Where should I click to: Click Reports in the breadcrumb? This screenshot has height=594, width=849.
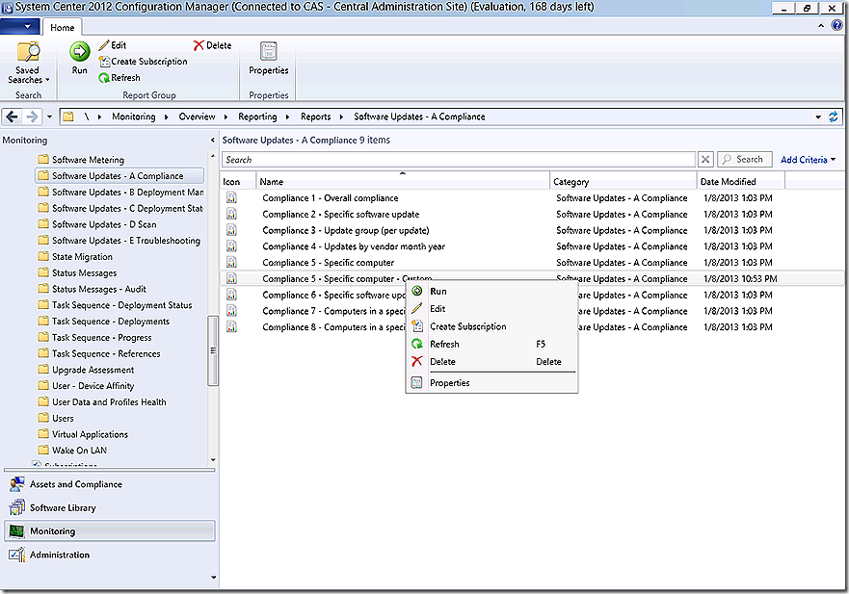point(315,116)
